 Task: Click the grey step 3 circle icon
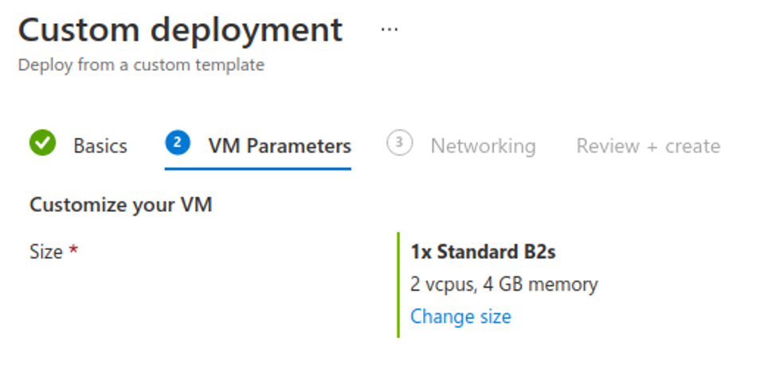399,144
